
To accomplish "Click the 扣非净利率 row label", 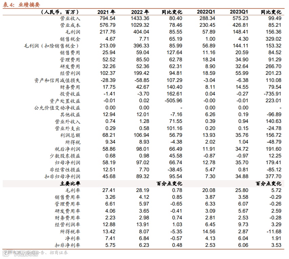I will click(x=67, y=245).
